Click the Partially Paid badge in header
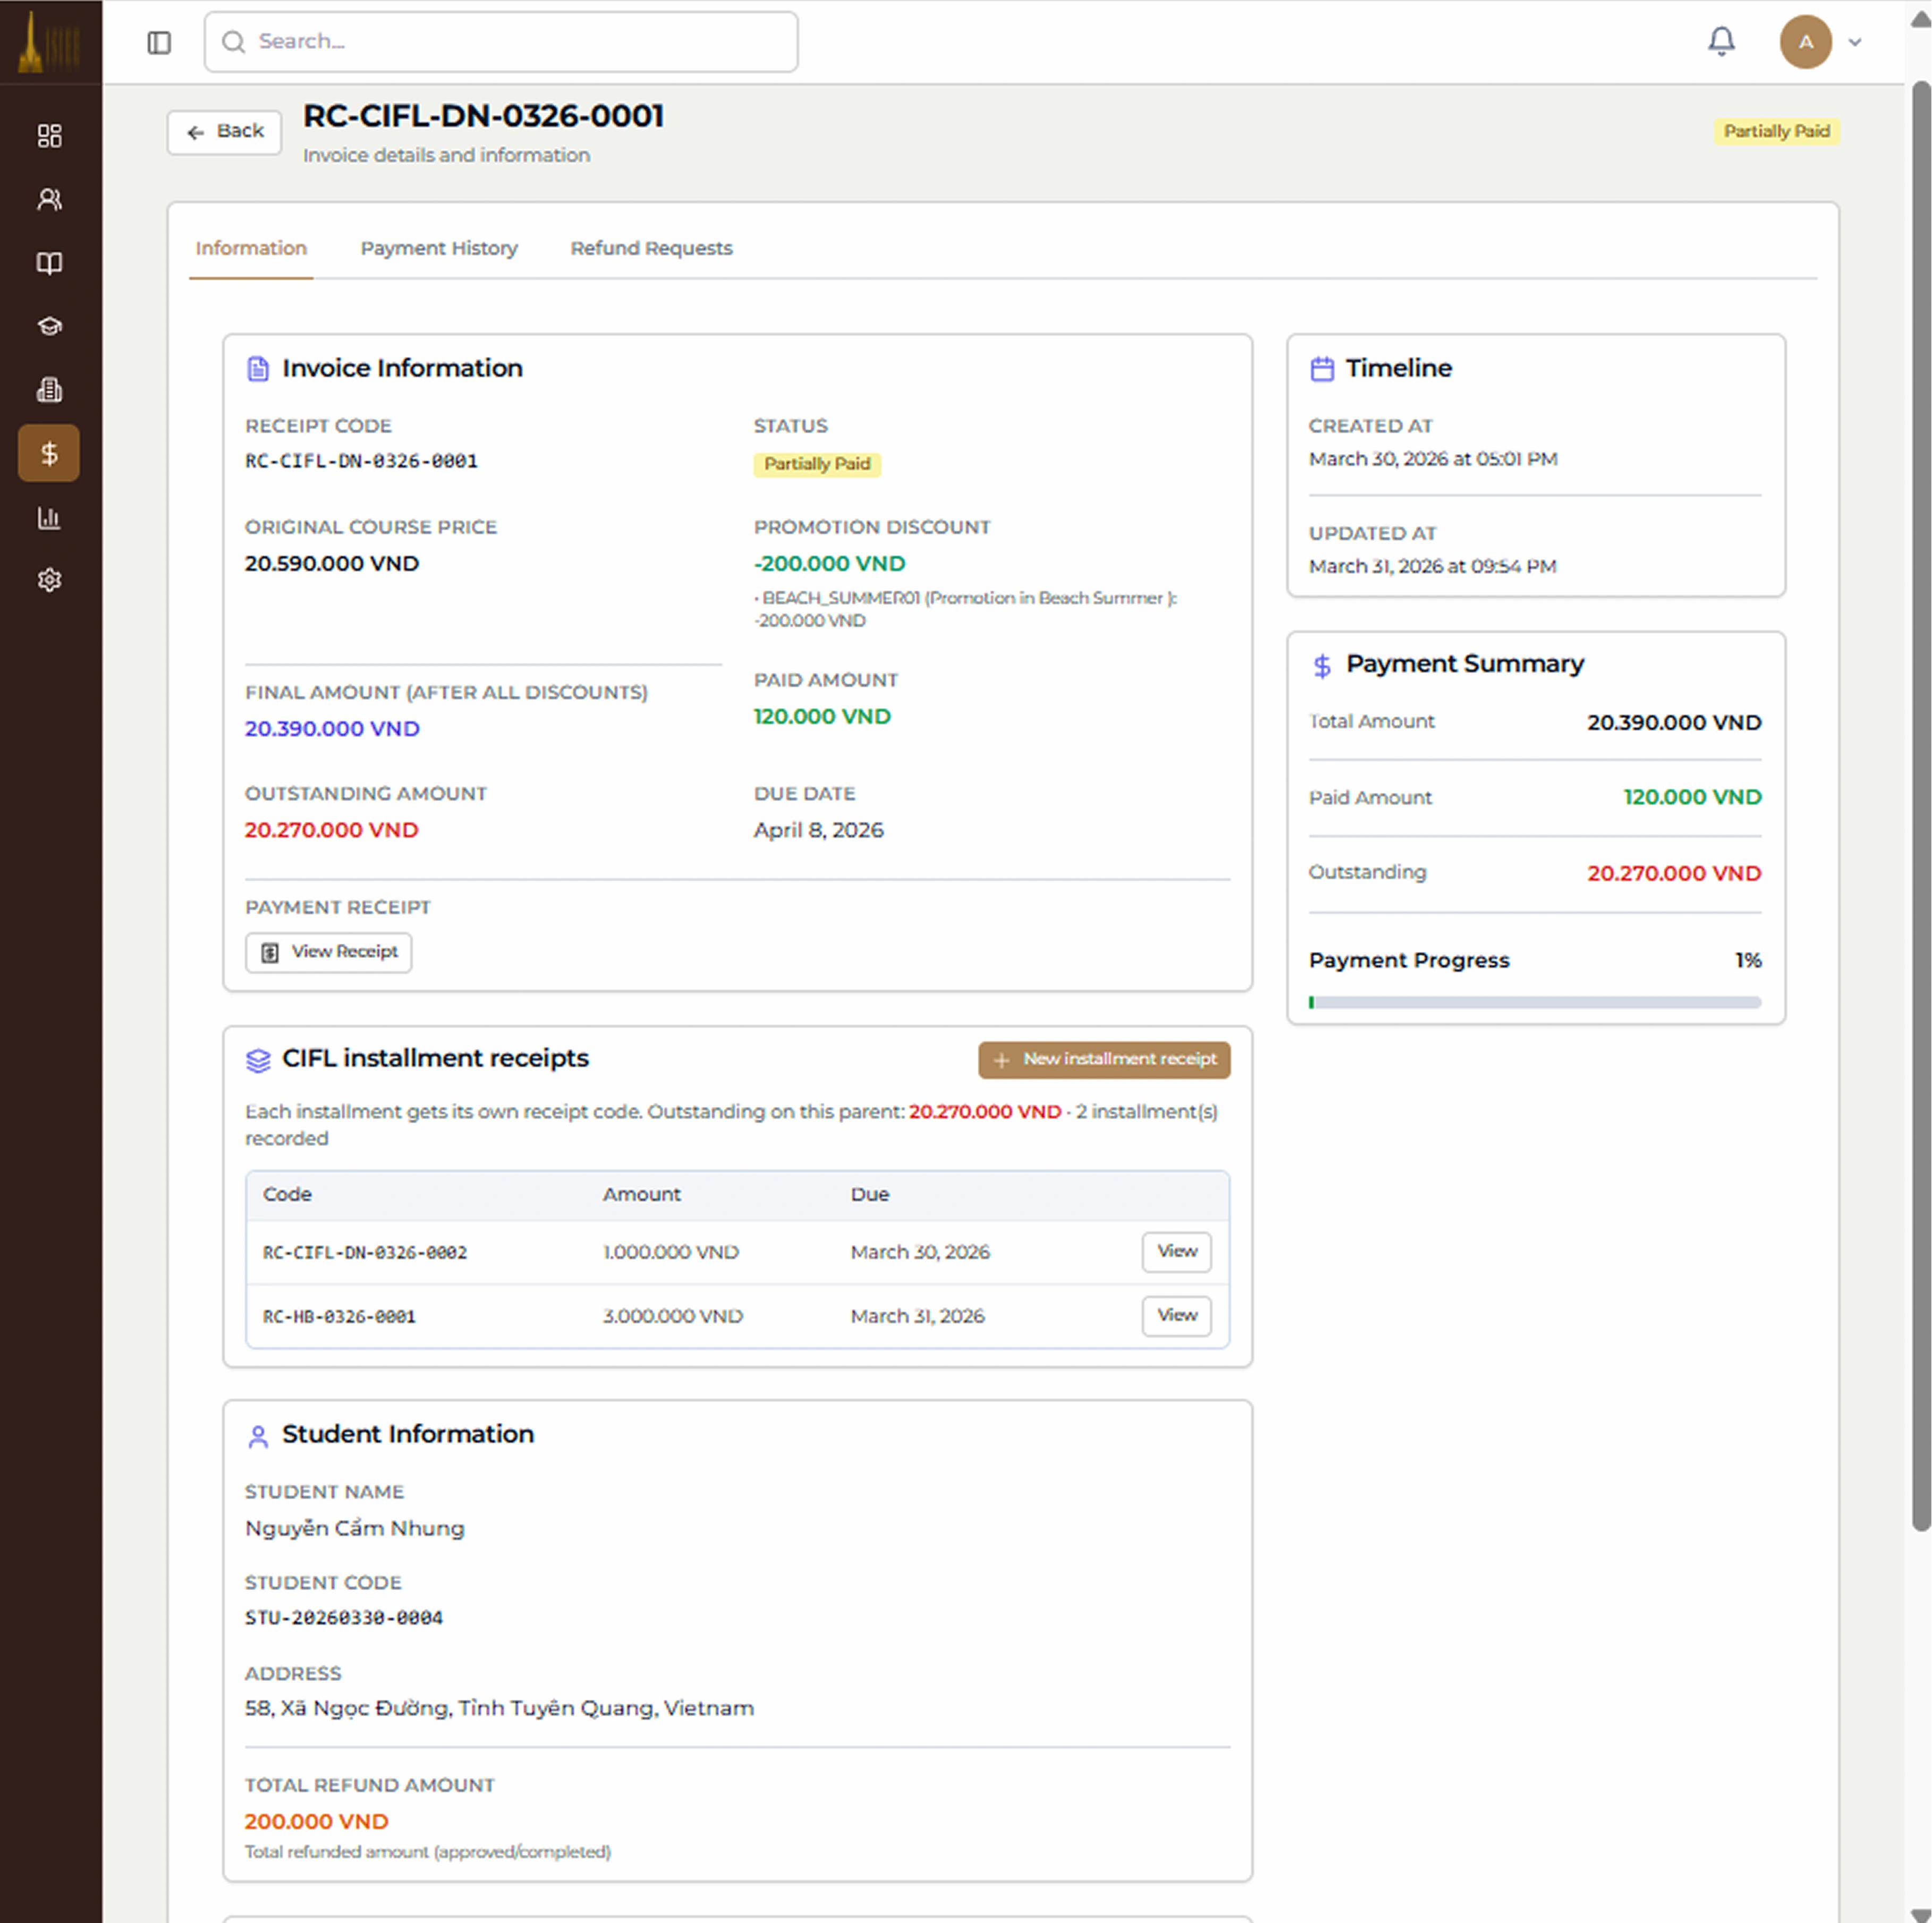This screenshot has height=1923, width=1932. 1777,132
